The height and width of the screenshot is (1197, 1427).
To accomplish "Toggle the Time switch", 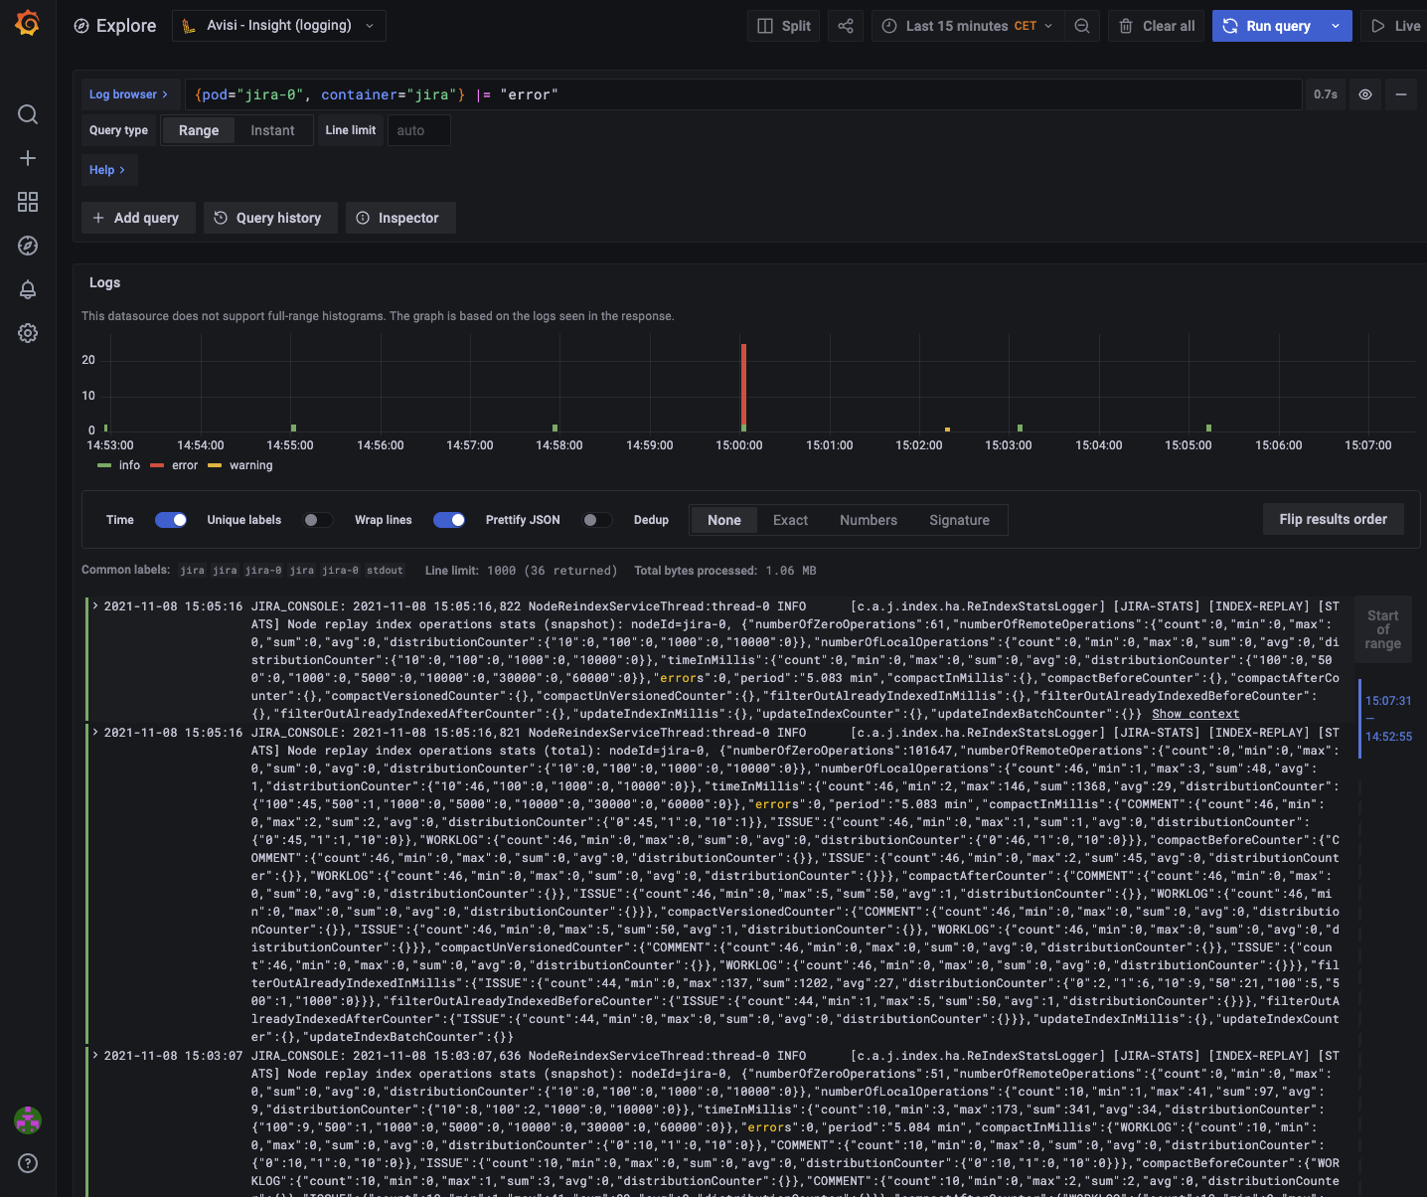I will [x=171, y=520].
